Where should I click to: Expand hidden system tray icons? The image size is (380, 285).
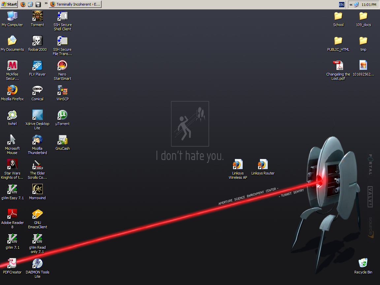point(351,5)
